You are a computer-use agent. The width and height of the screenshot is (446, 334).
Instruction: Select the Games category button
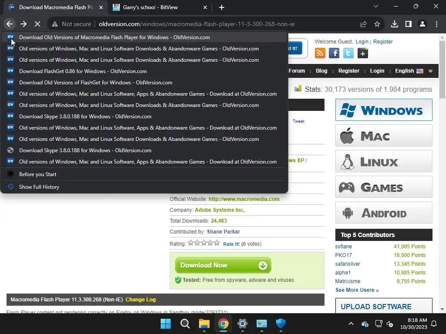pyautogui.click(x=384, y=187)
